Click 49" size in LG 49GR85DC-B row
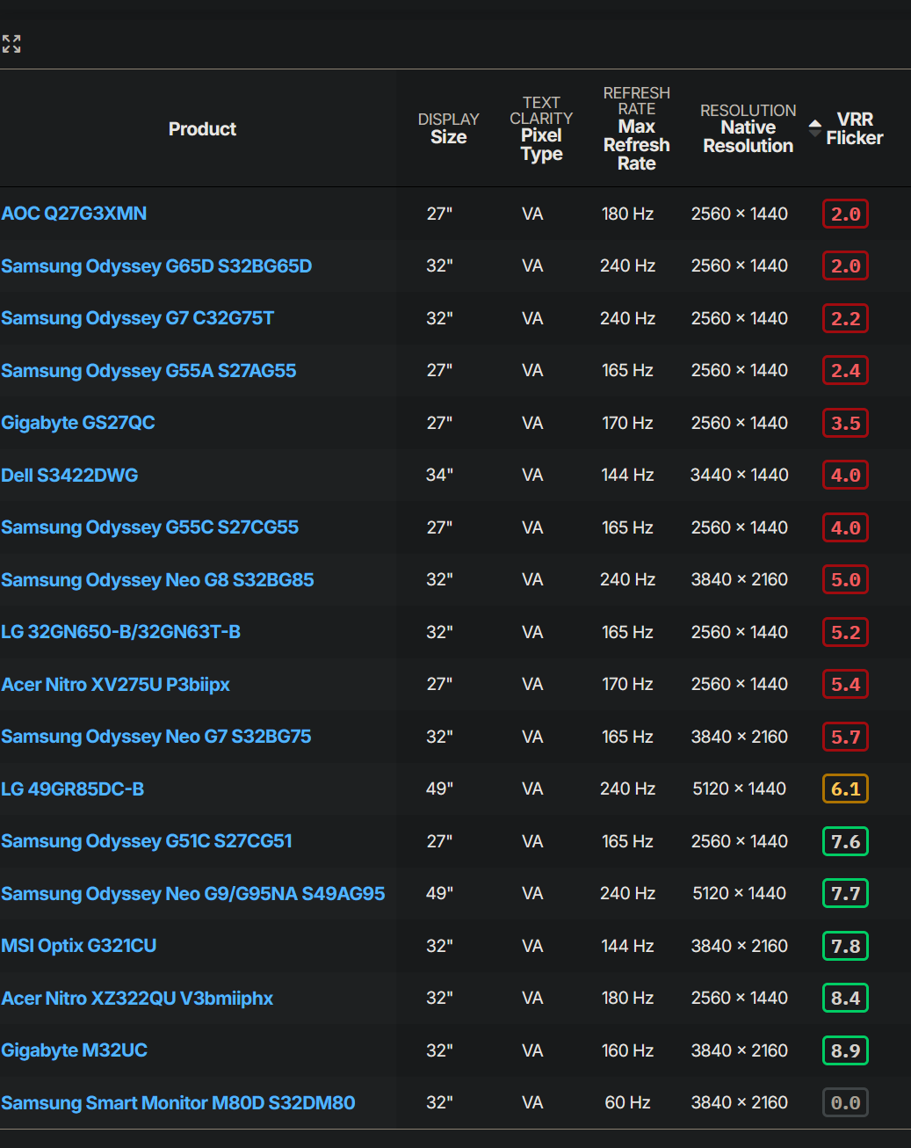This screenshot has width=911, height=1148. 439,789
